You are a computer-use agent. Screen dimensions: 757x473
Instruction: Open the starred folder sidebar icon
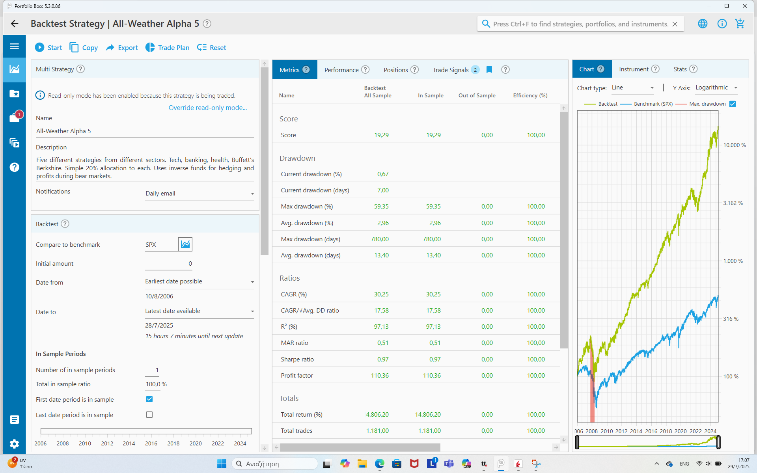(x=15, y=93)
